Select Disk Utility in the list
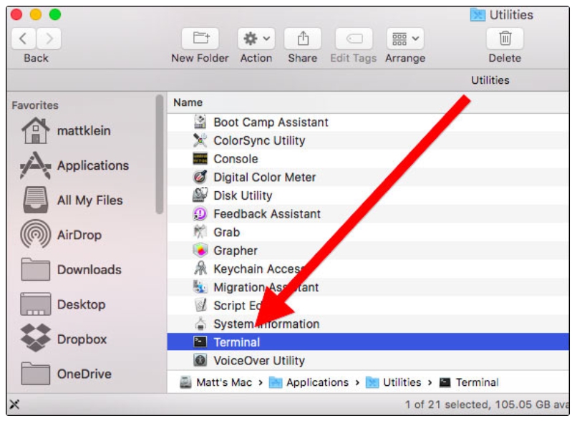 click(x=243, y=195)
